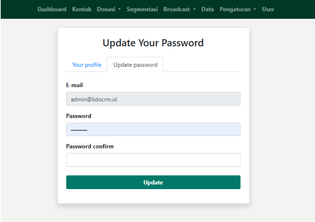Screen dimensions: 315x222
Task: Click the disabled E-mail field
Action: pyautogui.click(x=153, y=99)
